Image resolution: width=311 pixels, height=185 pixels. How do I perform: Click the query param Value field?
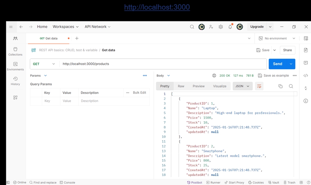click(69, 101)
